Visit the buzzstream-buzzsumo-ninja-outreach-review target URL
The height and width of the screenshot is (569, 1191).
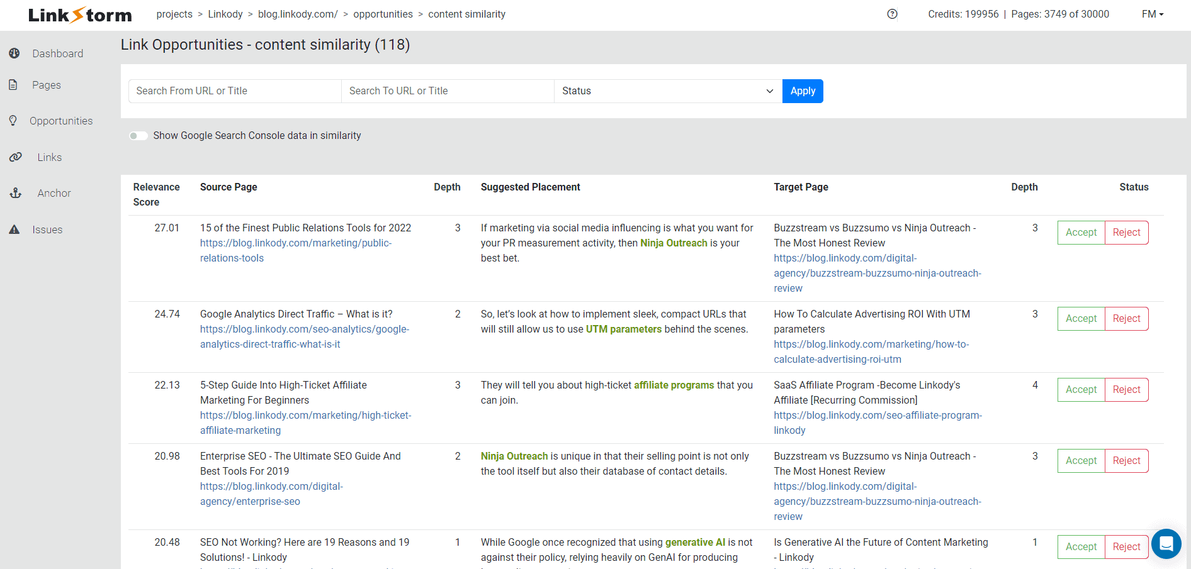(876, 273)
